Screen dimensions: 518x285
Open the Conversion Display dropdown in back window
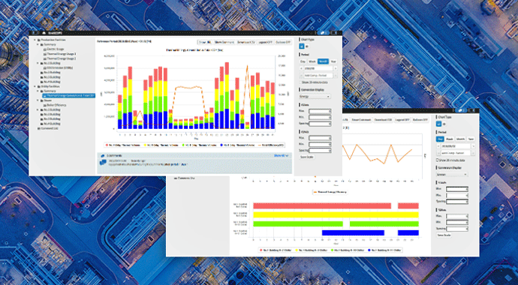pos(452,175)
